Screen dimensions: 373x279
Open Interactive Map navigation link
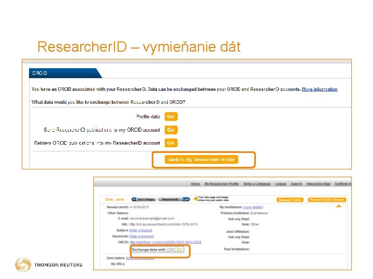pyautogui.click(x=318, y=183)
